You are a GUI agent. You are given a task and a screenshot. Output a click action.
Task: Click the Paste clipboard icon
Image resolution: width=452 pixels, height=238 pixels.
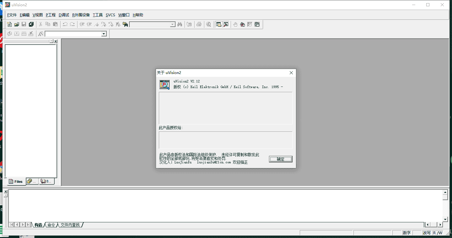55,24
